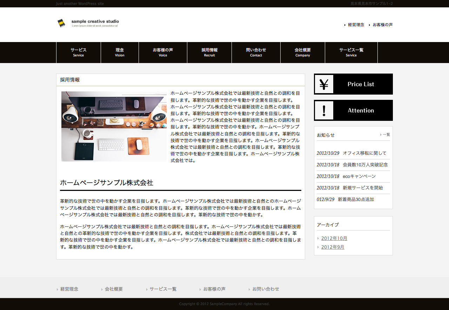The height and width of the screenshot is (310, 449).
Task: Click the お客様の声 link in the header
Action: point(383,25)
